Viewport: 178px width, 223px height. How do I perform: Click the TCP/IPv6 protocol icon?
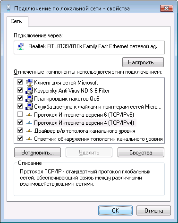tap(29, 115)
